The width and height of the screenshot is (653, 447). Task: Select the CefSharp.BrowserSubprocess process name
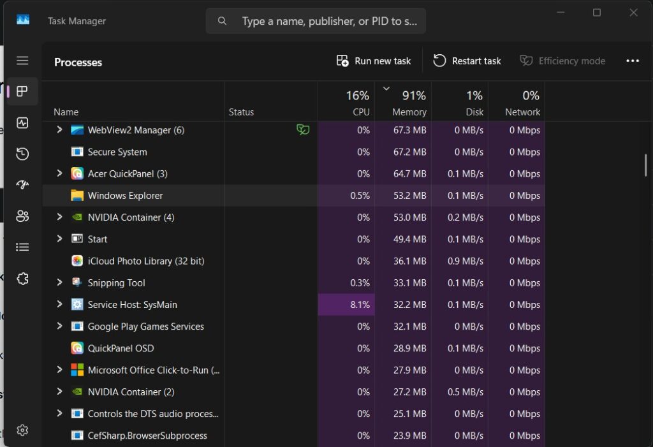click(147, 436)
